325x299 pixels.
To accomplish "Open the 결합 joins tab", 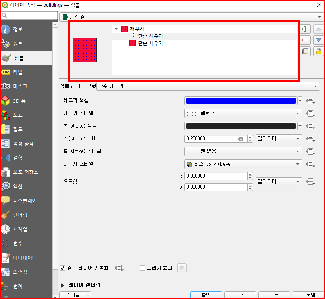I will click(27, 158).
